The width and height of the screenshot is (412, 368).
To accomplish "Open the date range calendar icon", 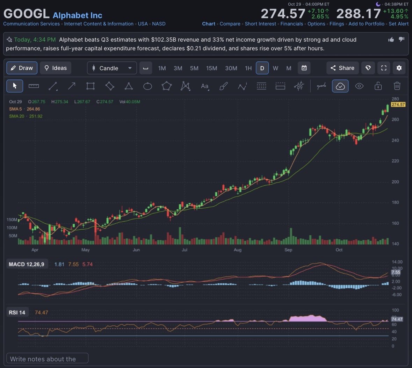I will click(x=304, y=68).
